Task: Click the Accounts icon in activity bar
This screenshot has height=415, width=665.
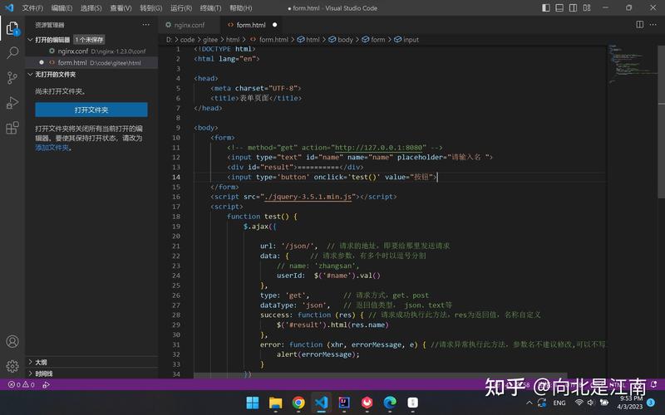Action: (12, 341)
